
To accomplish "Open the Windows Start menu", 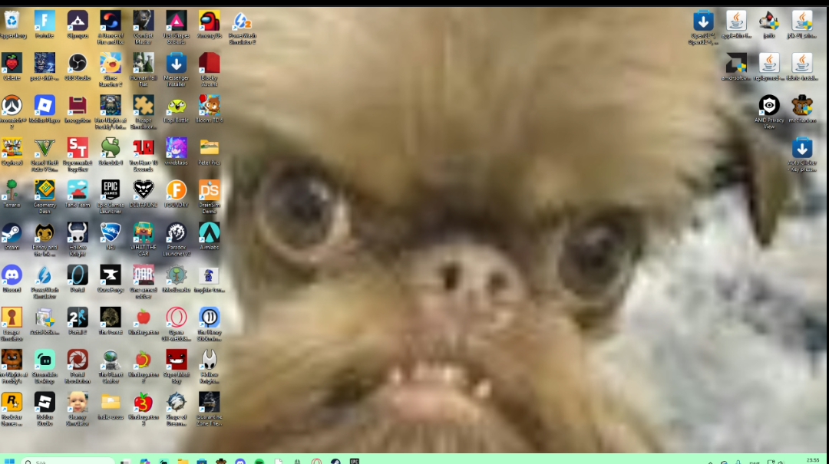I will [x=9, y=461].
